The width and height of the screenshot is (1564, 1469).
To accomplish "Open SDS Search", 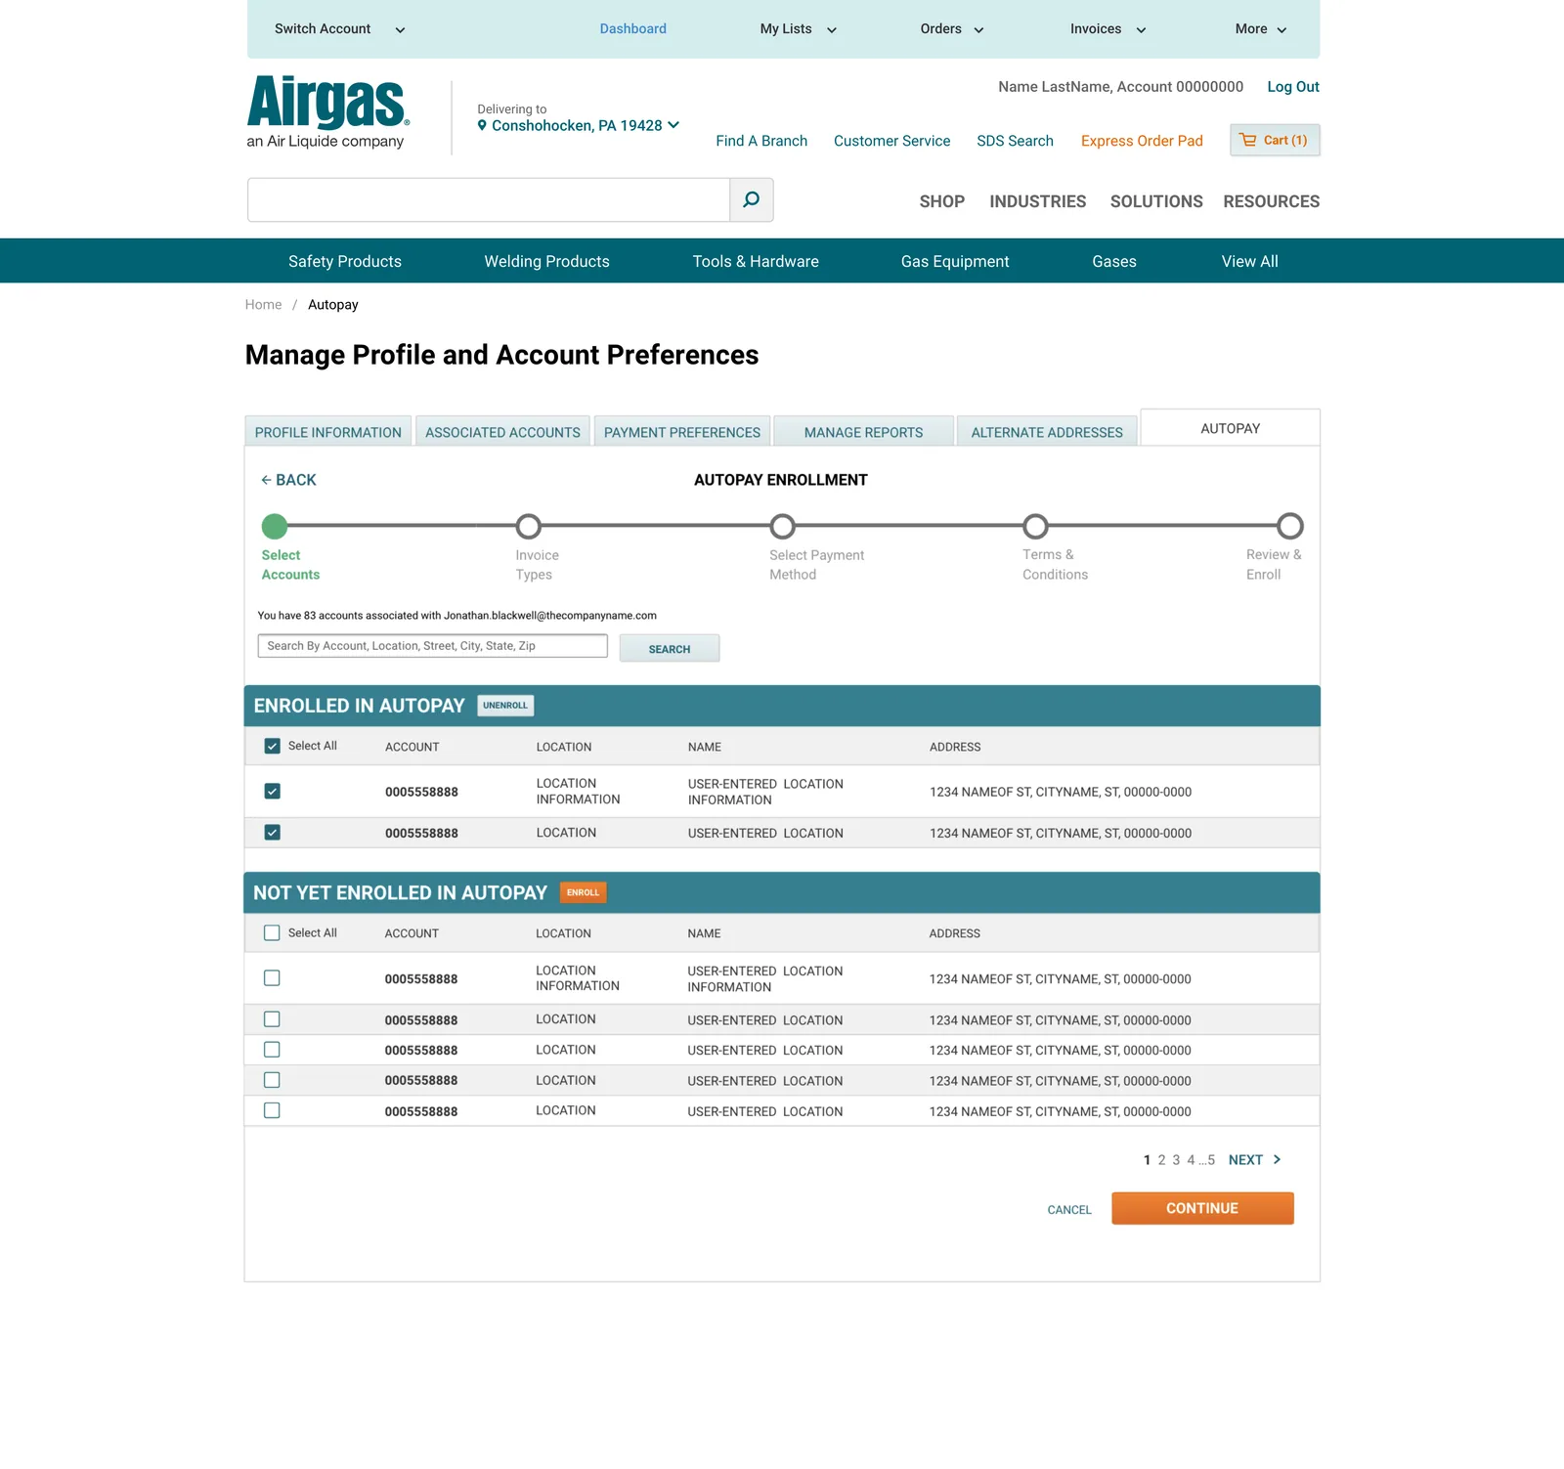I will (x=1015, y=141).
